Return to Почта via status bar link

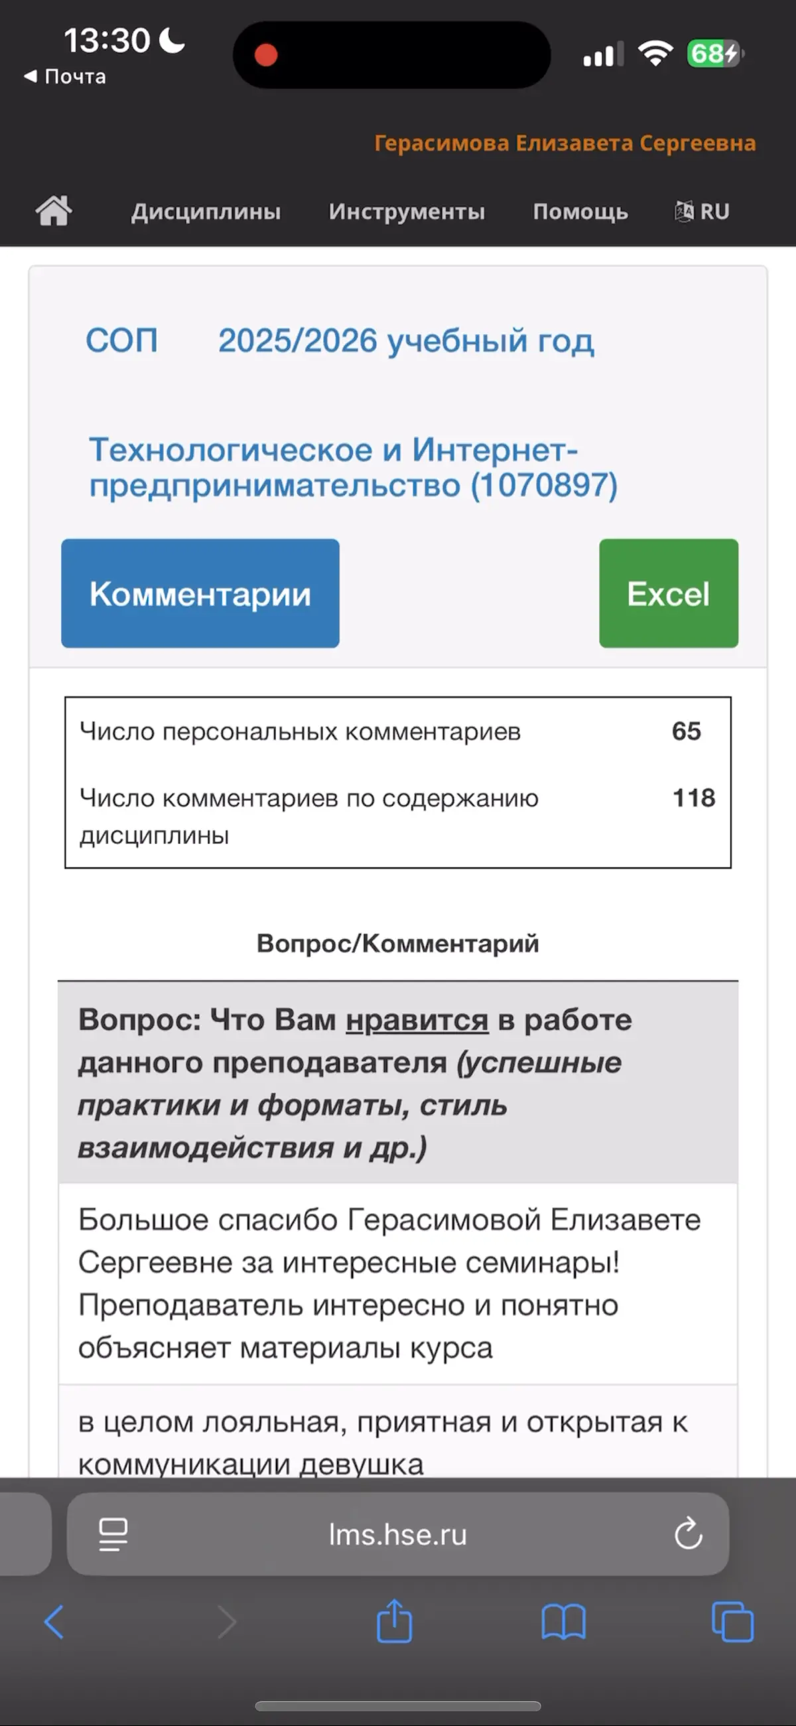click(64, 76)
